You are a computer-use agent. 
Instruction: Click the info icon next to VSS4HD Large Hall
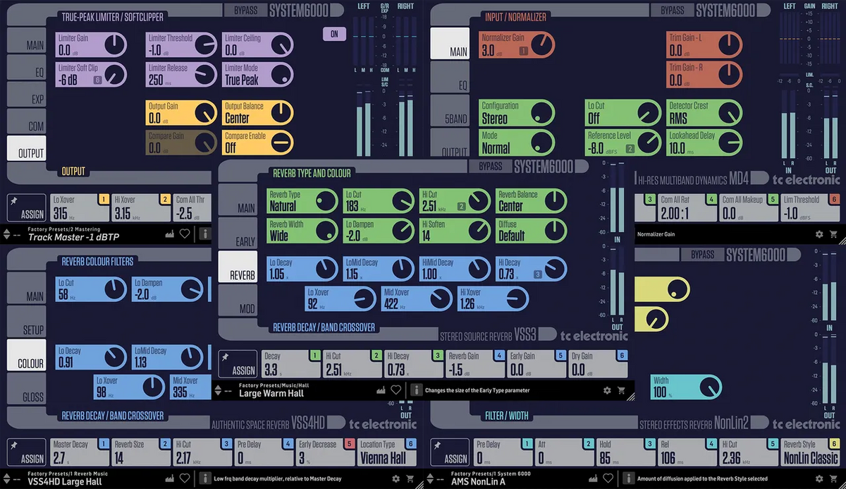pos(205,478)
